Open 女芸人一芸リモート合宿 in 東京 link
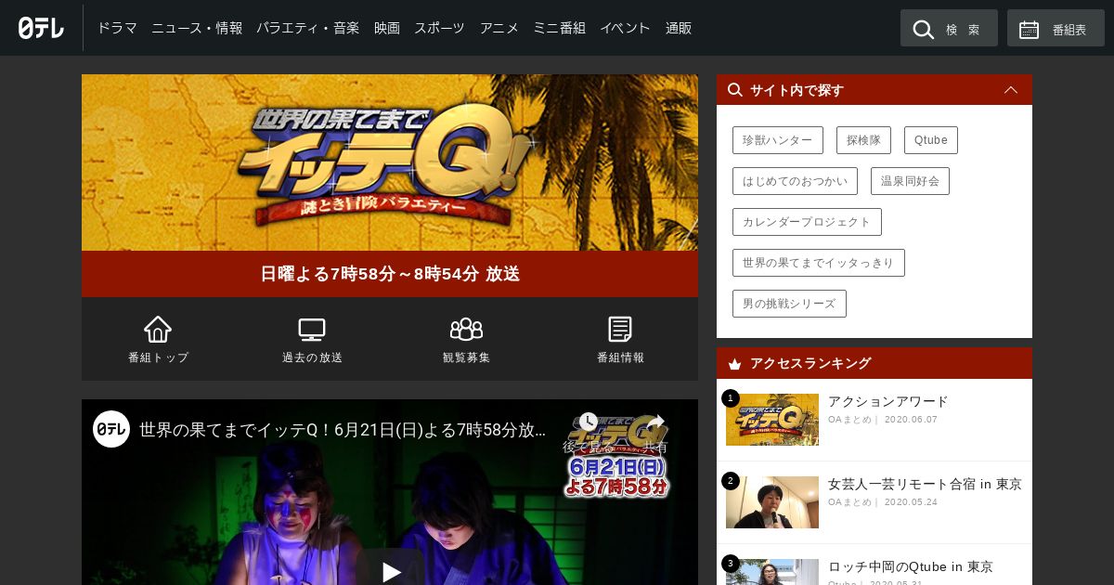1114x585 pixels. tap(925, 485)
